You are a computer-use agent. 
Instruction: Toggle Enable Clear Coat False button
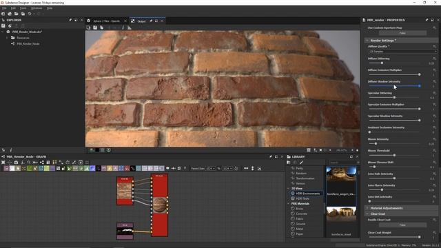(x=402, y=225)
